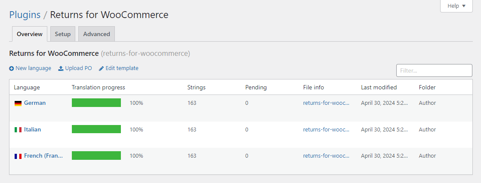Go to the Plugins breadcrumb link
Screen dimensions: 481x183
(x=25, y=15)
